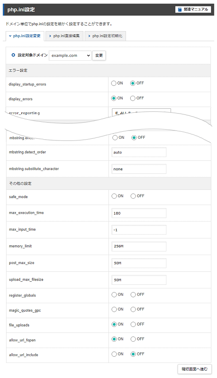Set display_errors to OFF
The height and width of the screenshot is (378, 217).
pos(133,98)
